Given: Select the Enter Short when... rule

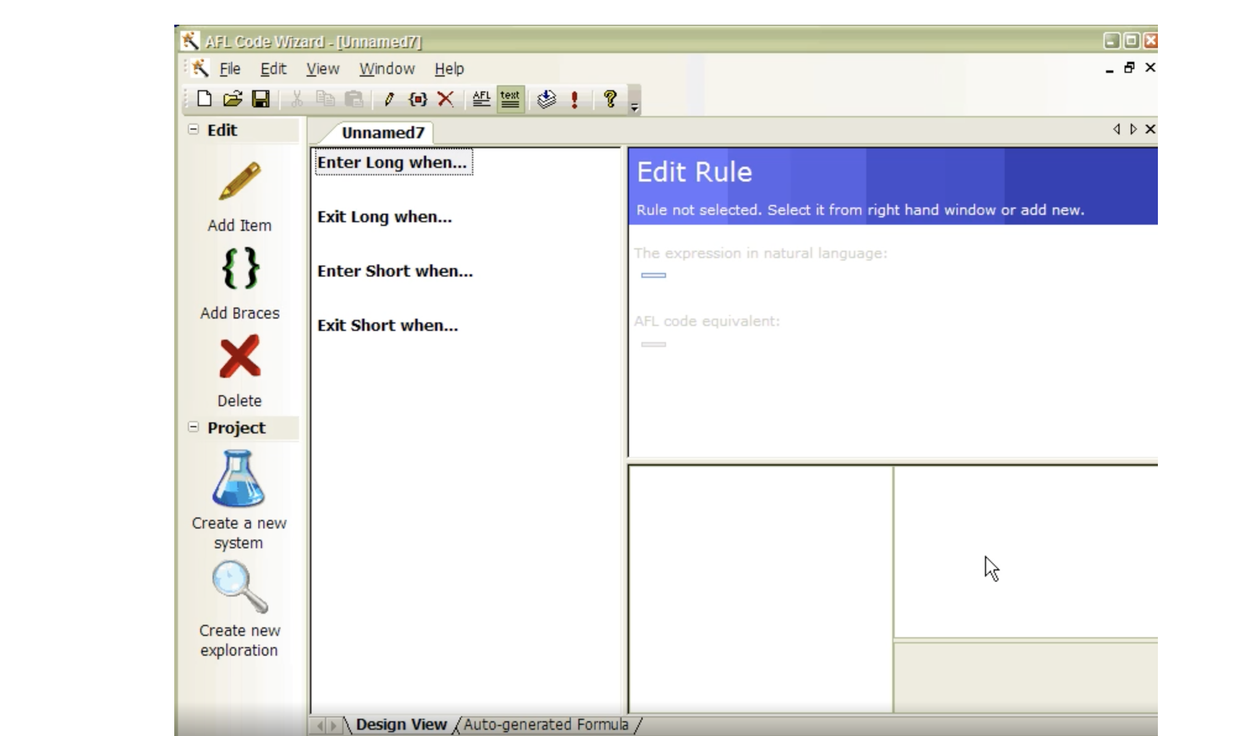Looking at the screenshot, I should tap(395, 271).
